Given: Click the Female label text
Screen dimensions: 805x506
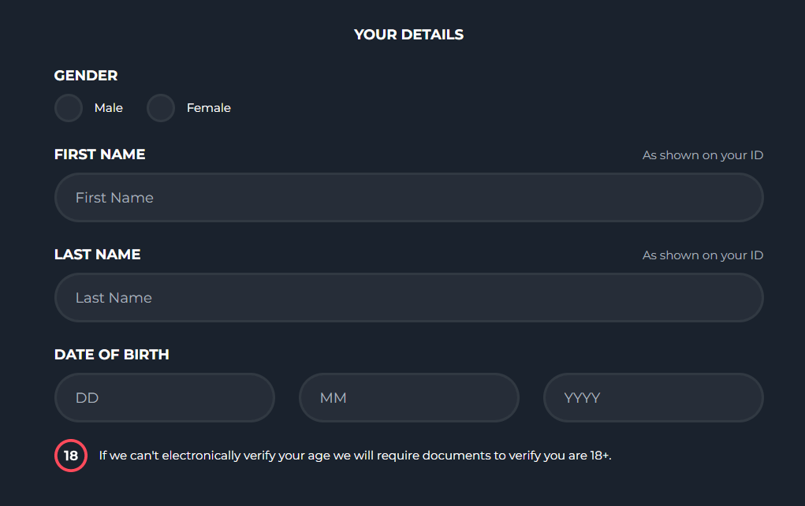Looking at the screenshot, I should click(x=208, y=108).
